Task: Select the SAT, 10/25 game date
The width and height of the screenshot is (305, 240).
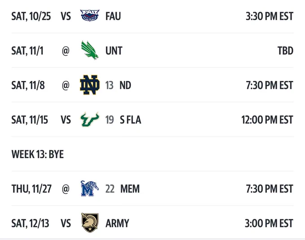Action: (31, 16)
